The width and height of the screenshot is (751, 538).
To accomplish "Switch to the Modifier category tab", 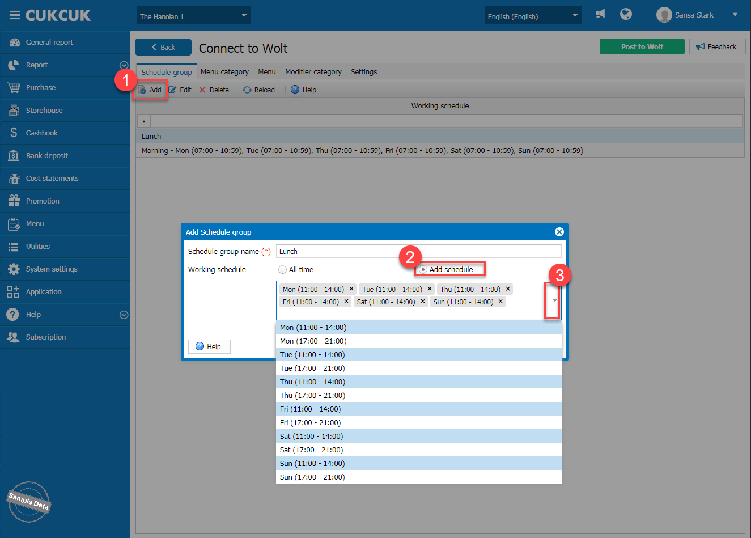I will pyautogui.click(x=313, y=72).
